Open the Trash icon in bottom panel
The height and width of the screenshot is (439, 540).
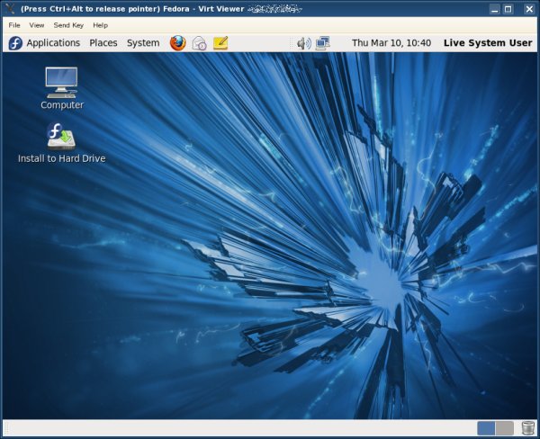pos(527,428)
